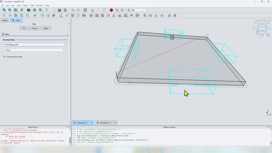Open the View menu
The height and width of the screenshot is (153, 272).
[13, 6]
